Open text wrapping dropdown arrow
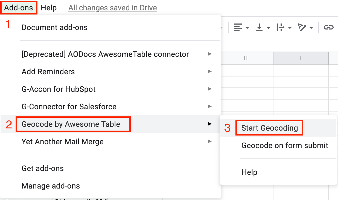The height and width of the screenshot is (200, 338). click(x=290, y=28)
